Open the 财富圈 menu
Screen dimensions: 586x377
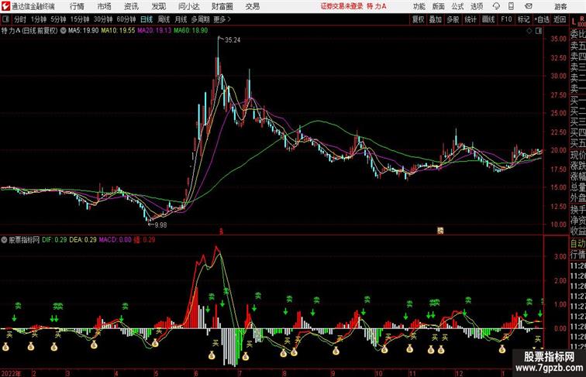[222, 6]
